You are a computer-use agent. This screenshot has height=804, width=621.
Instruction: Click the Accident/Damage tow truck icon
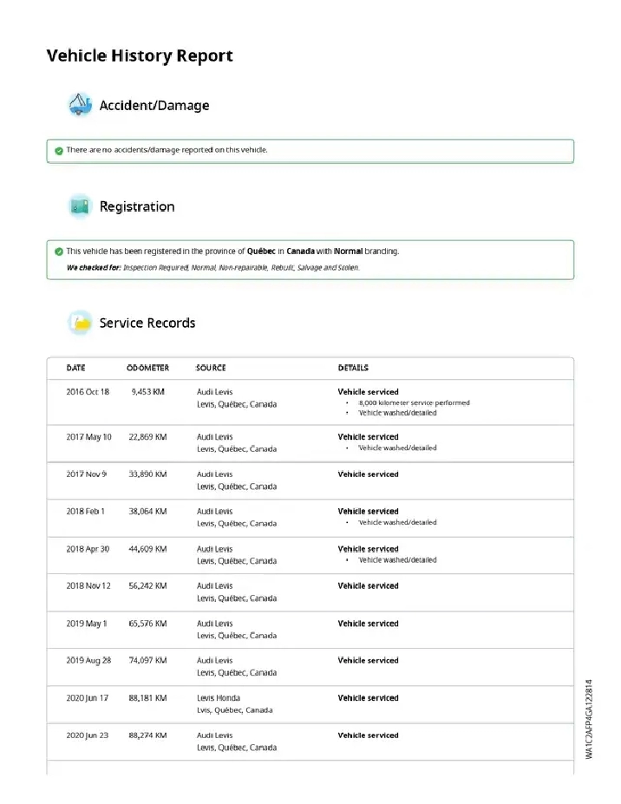pyautogui.click(x=80, y=106)
